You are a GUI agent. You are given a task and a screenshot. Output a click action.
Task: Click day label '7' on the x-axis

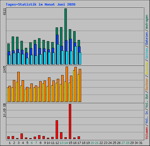pyautogui.click(x=36, y=143)
